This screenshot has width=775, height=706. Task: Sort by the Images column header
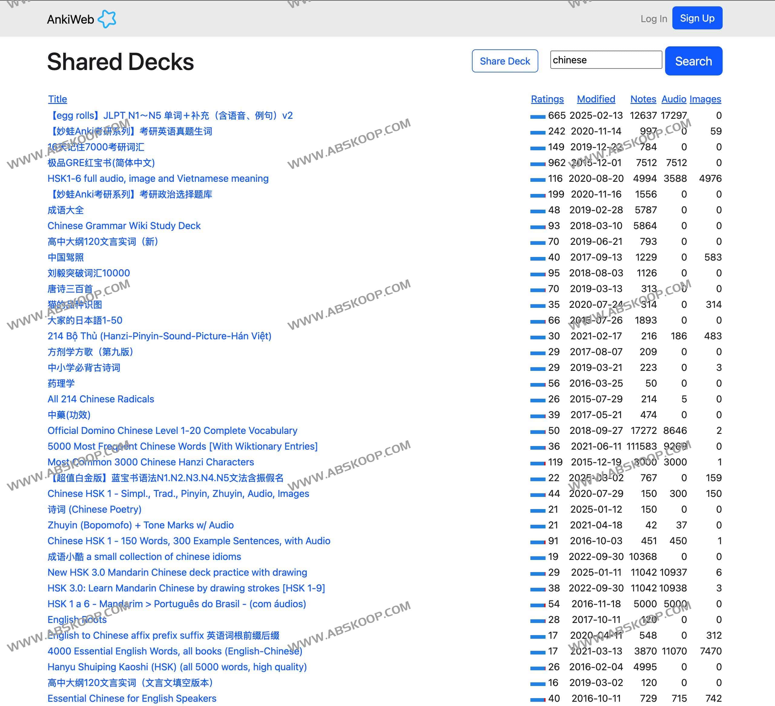point(705,99)
